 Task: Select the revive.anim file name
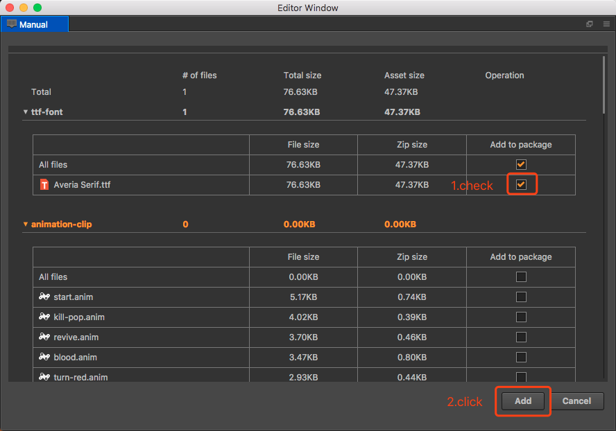click(76, 337)
